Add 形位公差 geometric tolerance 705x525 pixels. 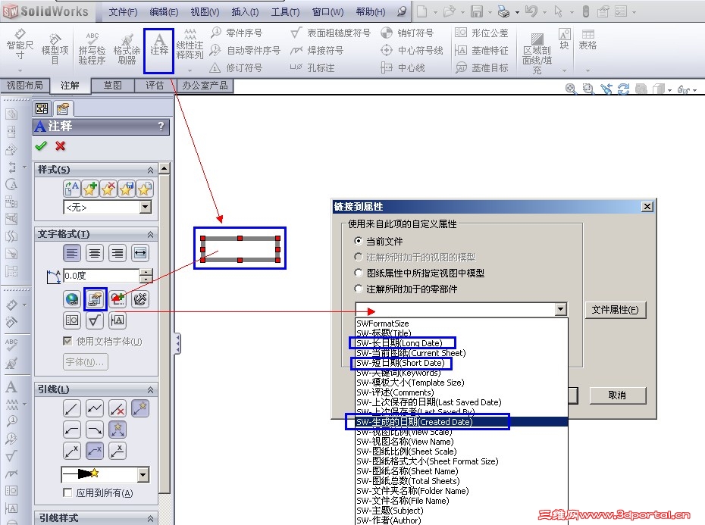point(481,33)
